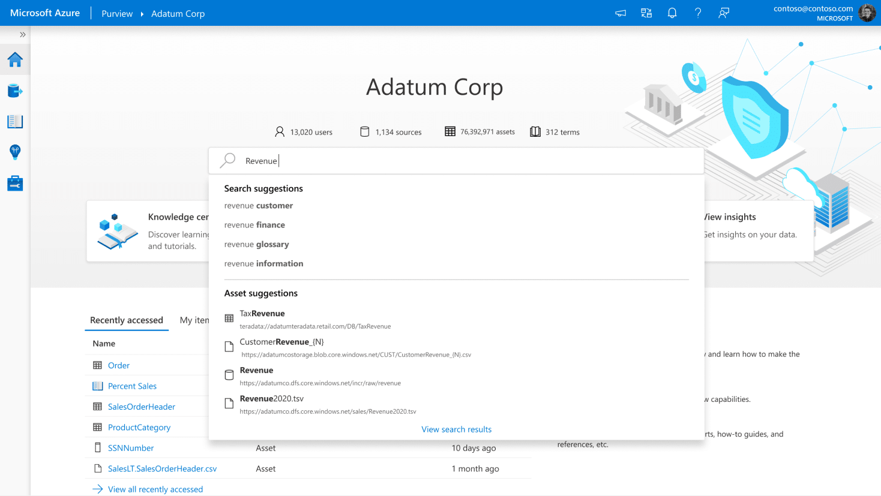Open the feedback person icon in the header
The image size is (881, 496).
pyautogui.click(x=724, y=13)
